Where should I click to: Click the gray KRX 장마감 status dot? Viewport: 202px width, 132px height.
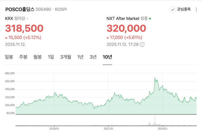point(27,19)
